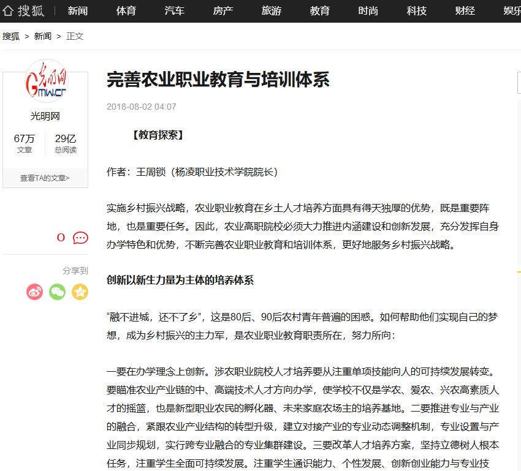Screen dimensions: 521x471
Task: Open 光明网 author name link
Action: click(45, 116)
